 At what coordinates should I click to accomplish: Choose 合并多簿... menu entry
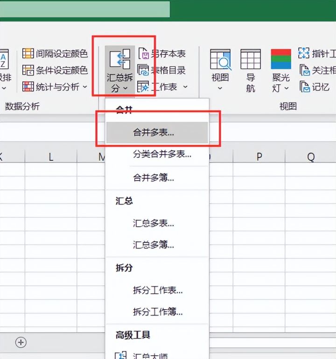pyautogui.click(x=157, y=178)
